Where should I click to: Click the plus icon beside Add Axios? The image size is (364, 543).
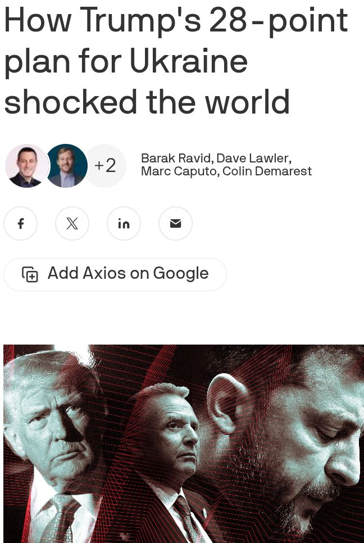click(30, 274)
